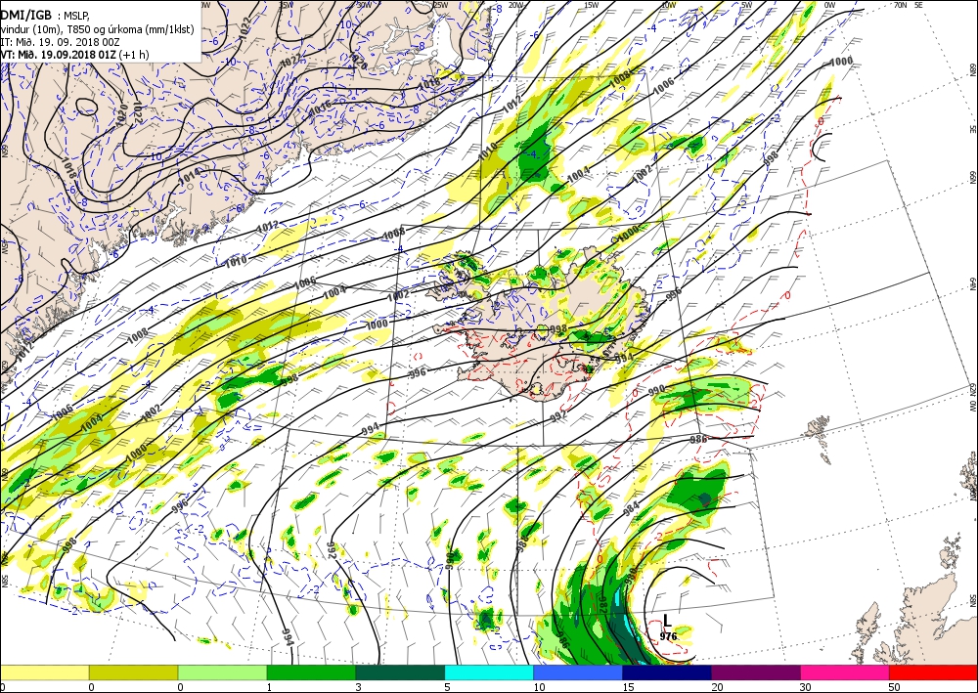Choose the purple 20 mm legend swatch
Viewport: 978px width, 693px height.
(755, 671)
